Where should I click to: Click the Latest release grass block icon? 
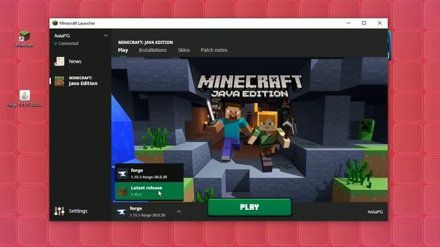122,191
